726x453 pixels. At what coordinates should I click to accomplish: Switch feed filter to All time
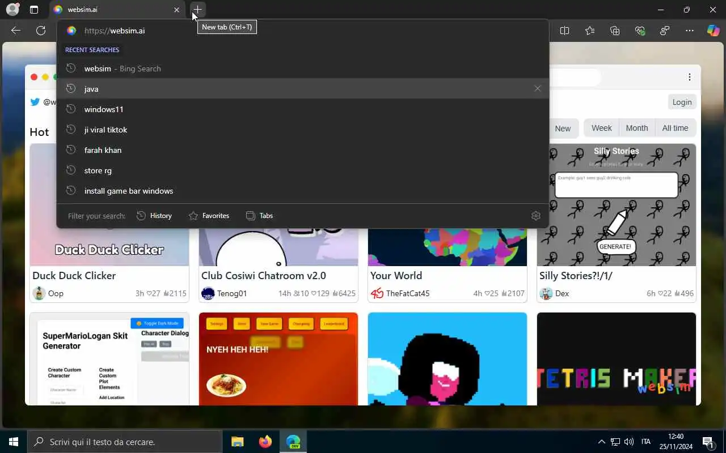point(675,128)
